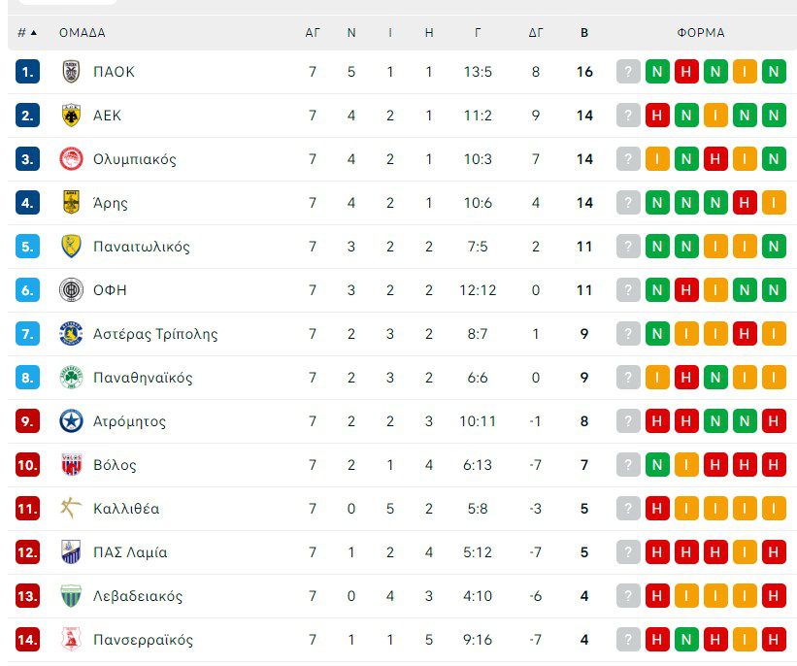Click the Ατρόμητος star logo

(71, 421)
